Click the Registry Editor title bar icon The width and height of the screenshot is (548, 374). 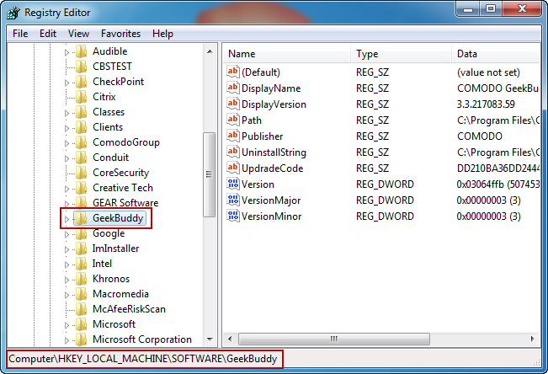pyautogui.click(x=13, y=13)
